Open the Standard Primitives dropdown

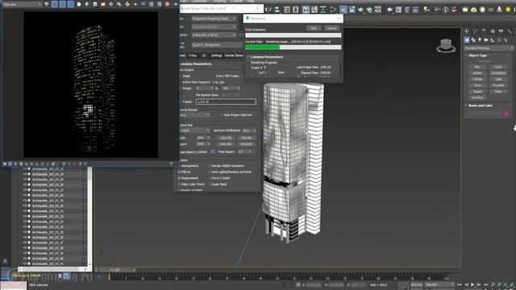point(489,48)
